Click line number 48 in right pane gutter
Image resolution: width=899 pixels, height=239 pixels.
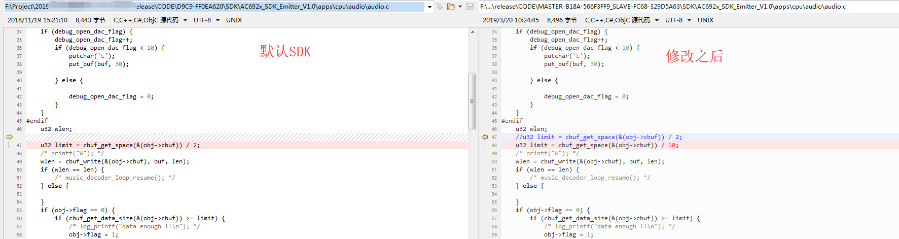494,145
